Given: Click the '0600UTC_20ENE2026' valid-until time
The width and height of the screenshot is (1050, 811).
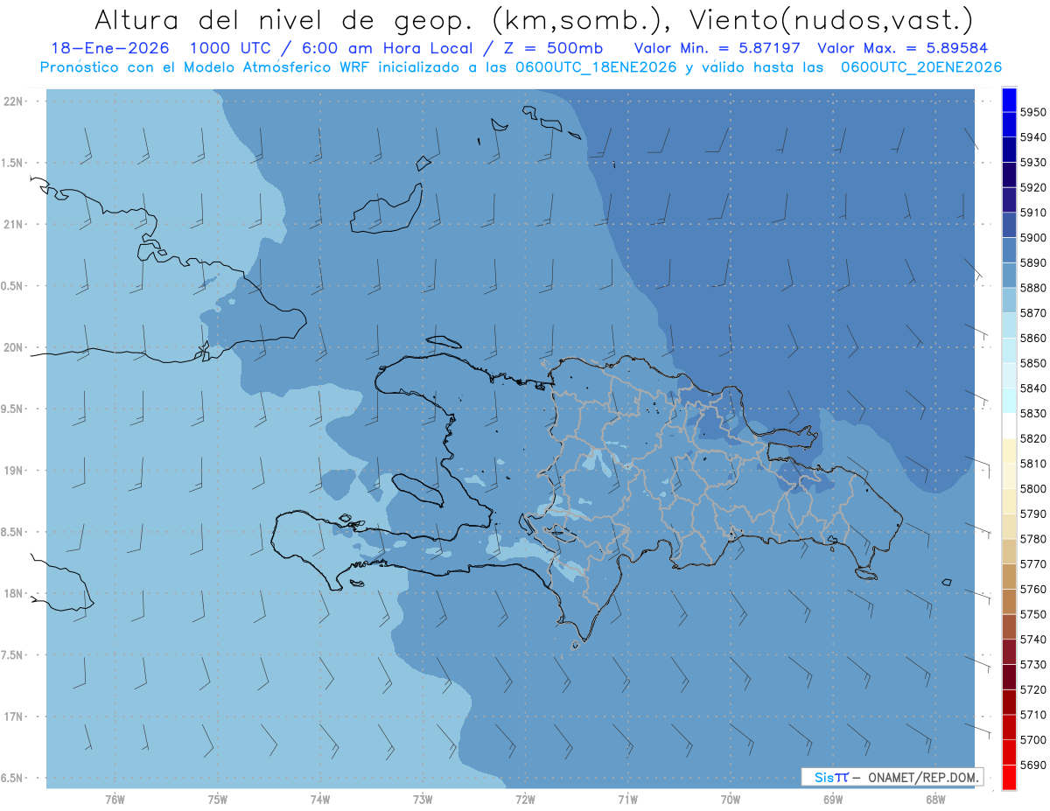Looking at the screenshot, I should pyautogui.click(x=920, y=66).
